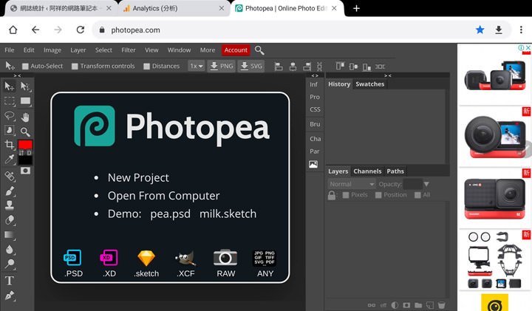This screenshot has width=532, height=311.
Task: Open the image panel icon in sidebar
Action: click(x=313, y=165)
